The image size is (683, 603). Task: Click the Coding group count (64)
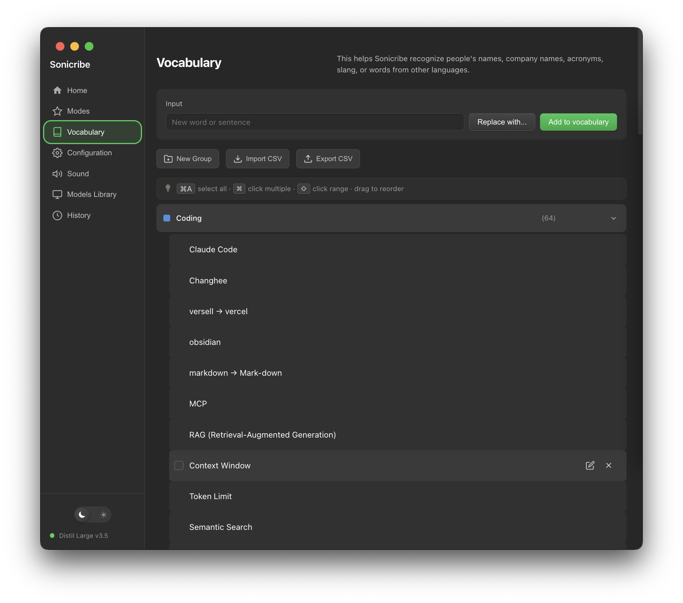click(x=549, y=218)
